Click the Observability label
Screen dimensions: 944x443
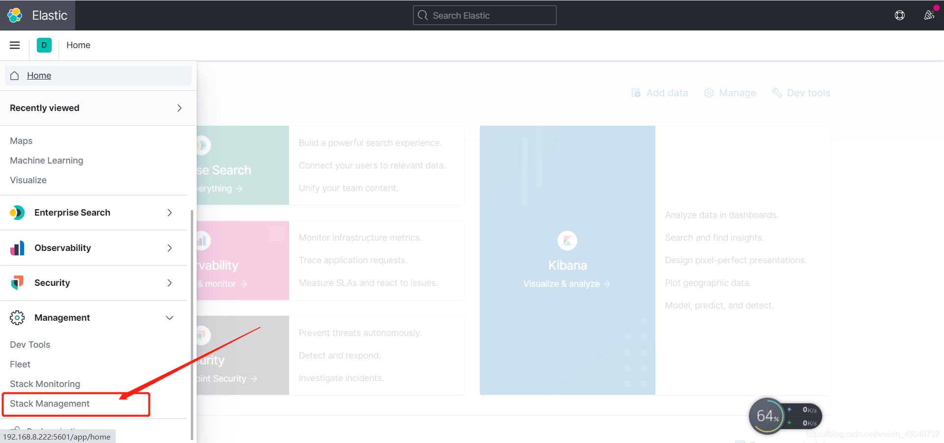coord(62,248)
